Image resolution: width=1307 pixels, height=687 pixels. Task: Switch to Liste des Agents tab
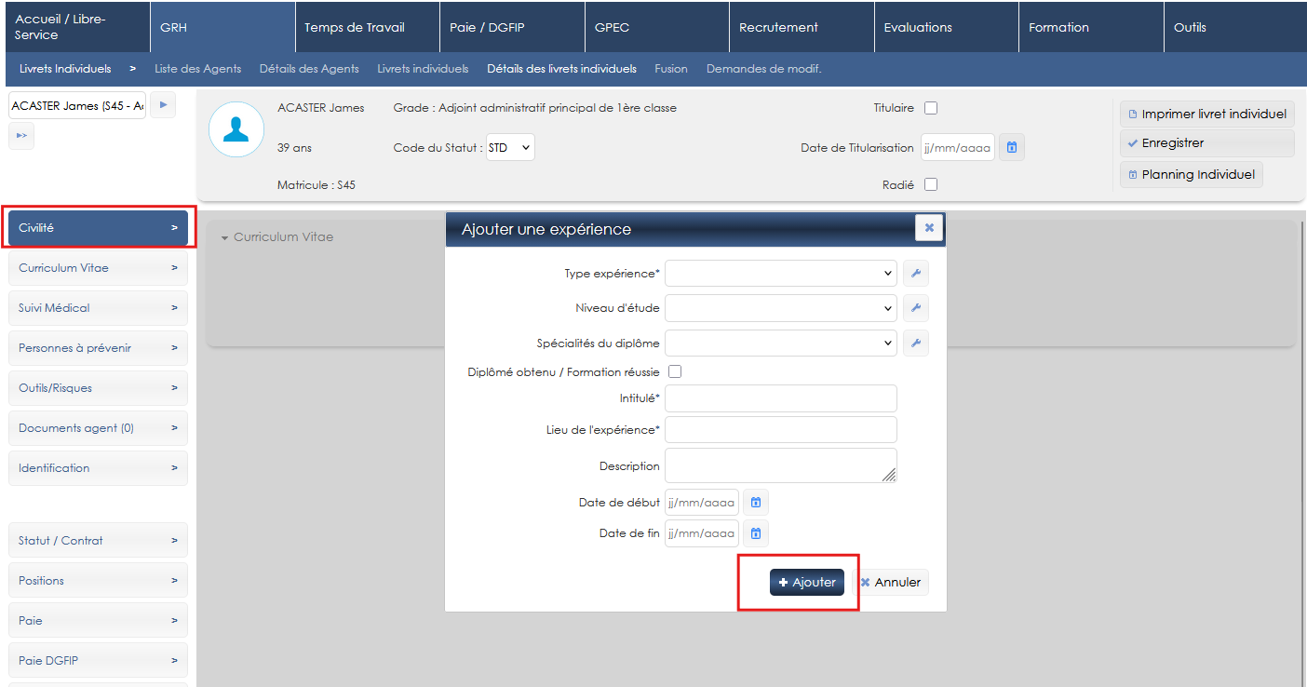click(197, 69)
